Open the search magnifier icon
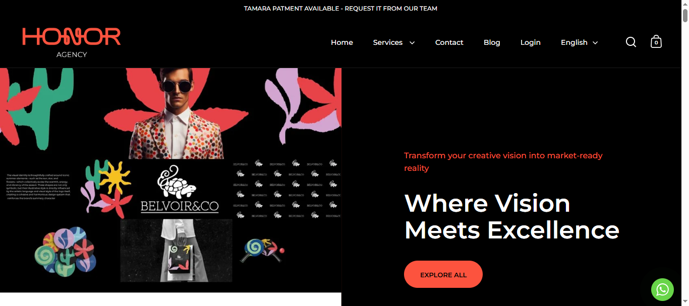The height and width of the screenshot is (306, 689). pyautogui.click(x=631, y=42)
